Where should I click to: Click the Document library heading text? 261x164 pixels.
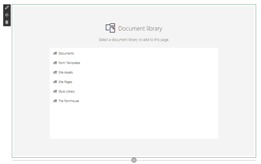coord(140,29)
